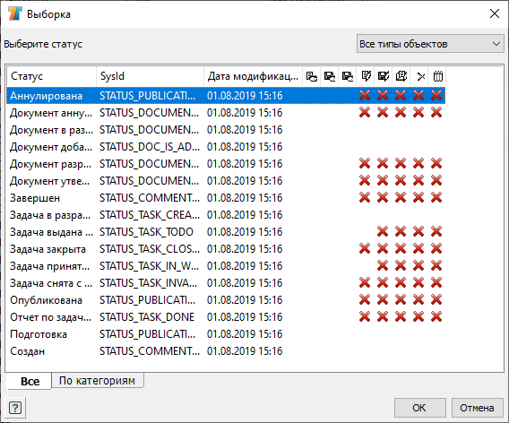The width and height of the screenshot is (509, 423).
Task: Open the Все типы объектов dropdown
Action: (x=430, y=44)
